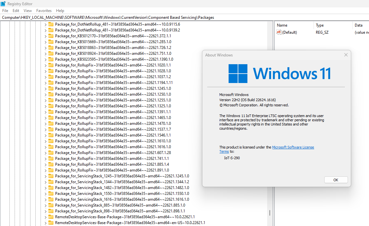Screen dimensions: 369x226
Task: Select Package_for_KB5012170 22621.372.1.1 key name
Action: click(x=113, y=36)
